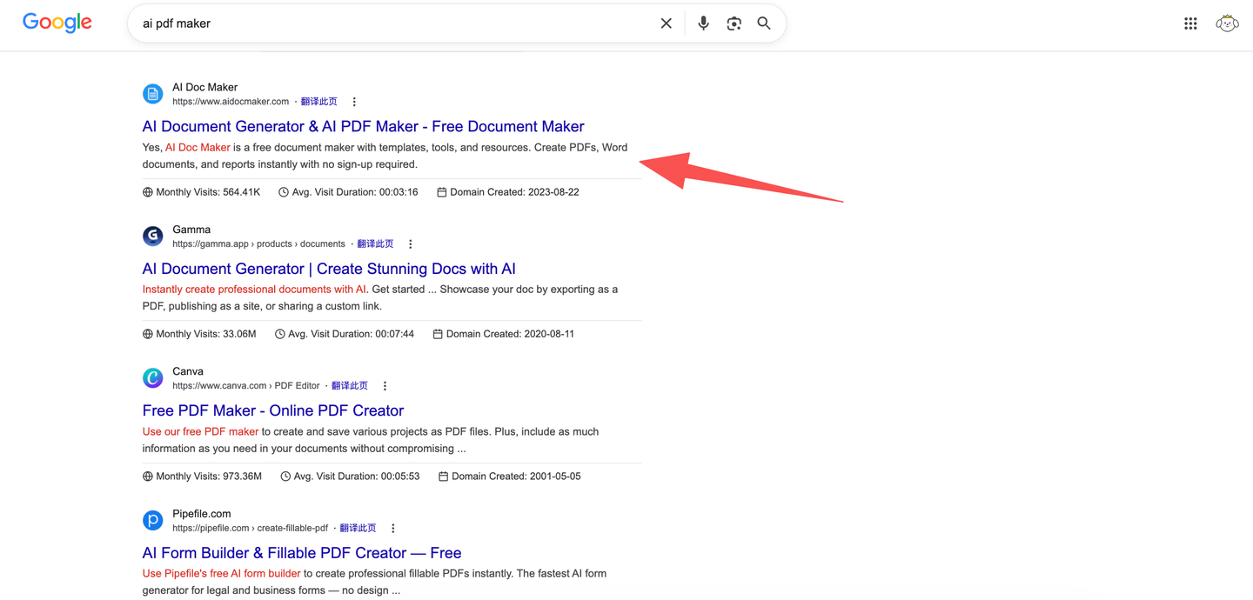Click clock icon beside Avg. Visit Duration 00:07:44
1253x600 pixels.
coord(280,334)
